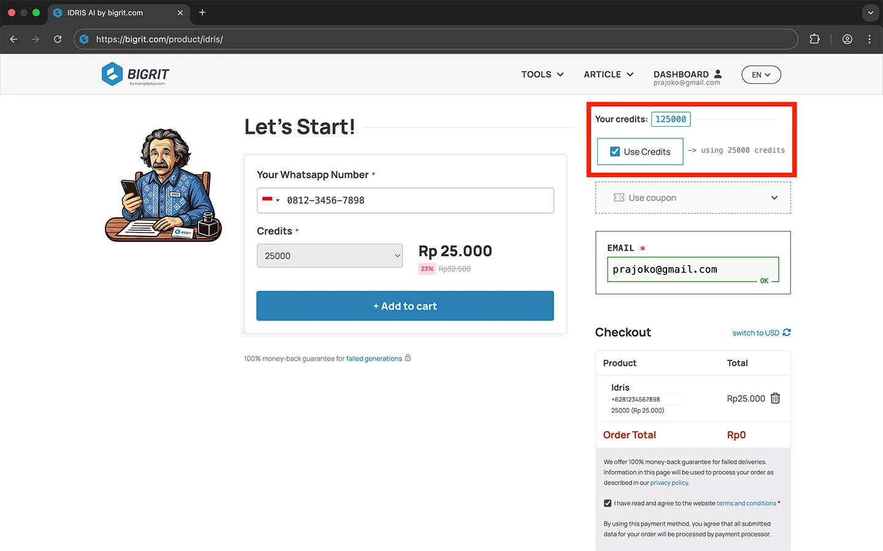Click the Einstein illustration image
883x551 pixels.
(163, 185)
